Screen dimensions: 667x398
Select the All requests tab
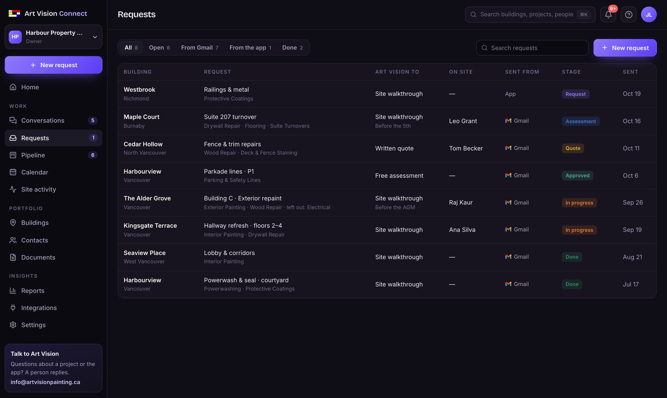[131, 47]
